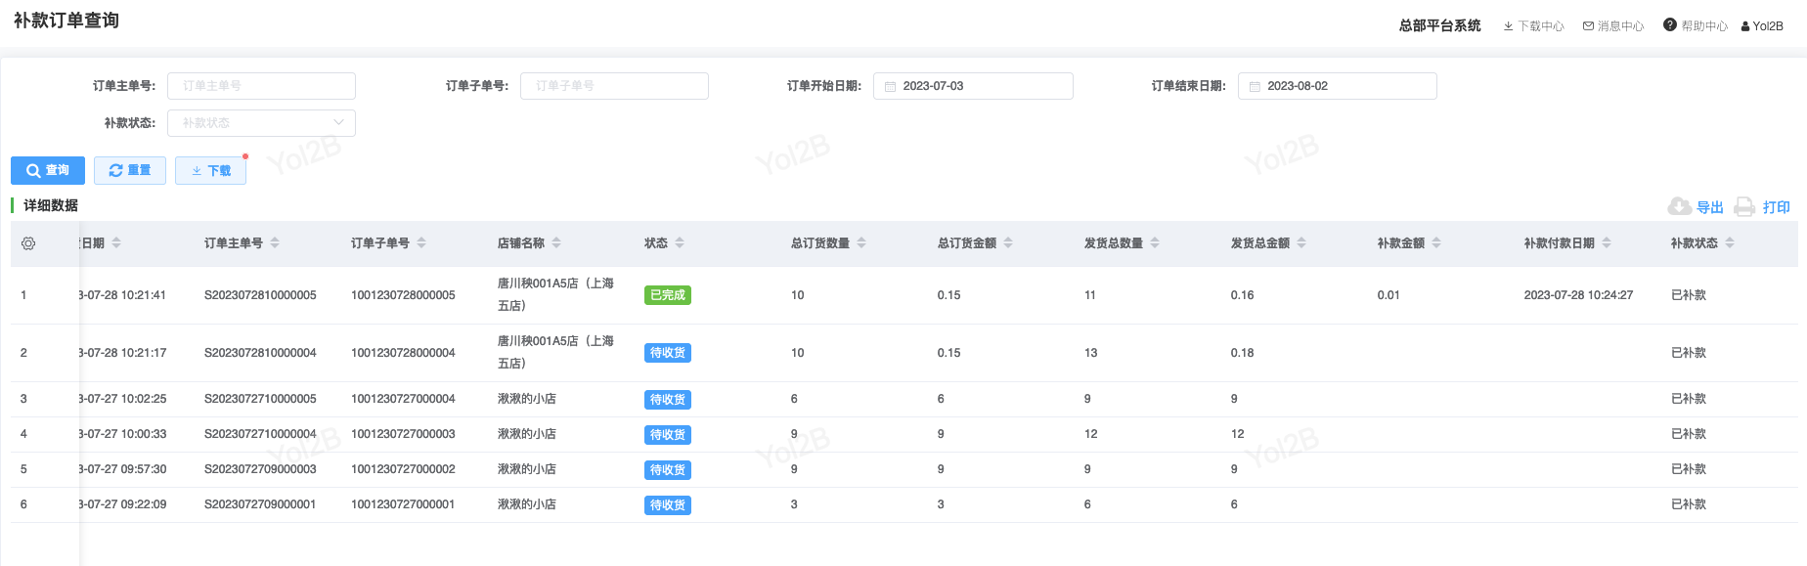Viewport: 1807px width, 566px height.
Task: Sort by 订单主单号 column
Action: coord(275,243)
